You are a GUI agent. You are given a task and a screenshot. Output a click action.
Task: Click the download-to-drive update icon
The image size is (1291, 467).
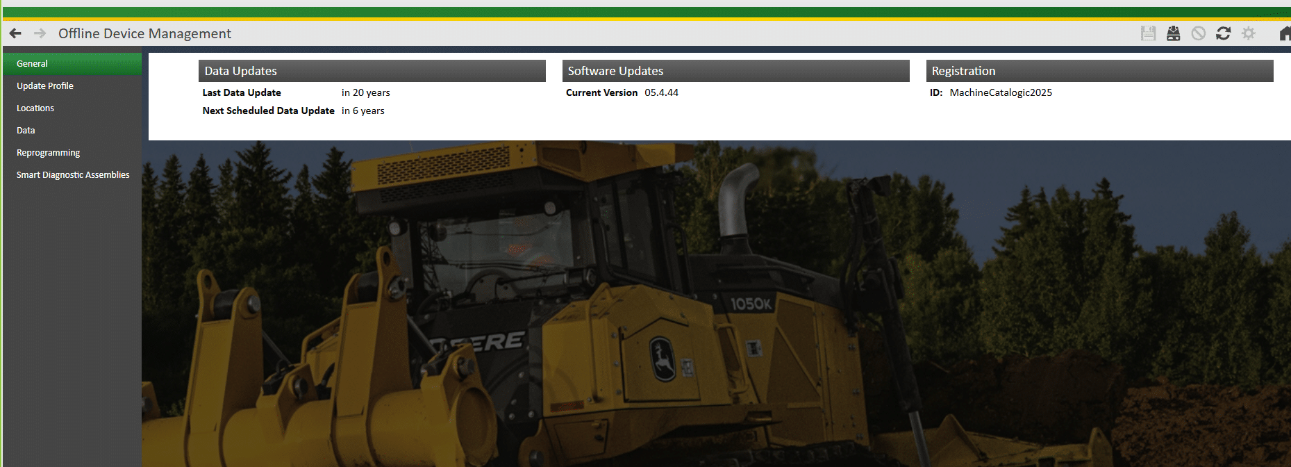click(x=1174, y=33)
